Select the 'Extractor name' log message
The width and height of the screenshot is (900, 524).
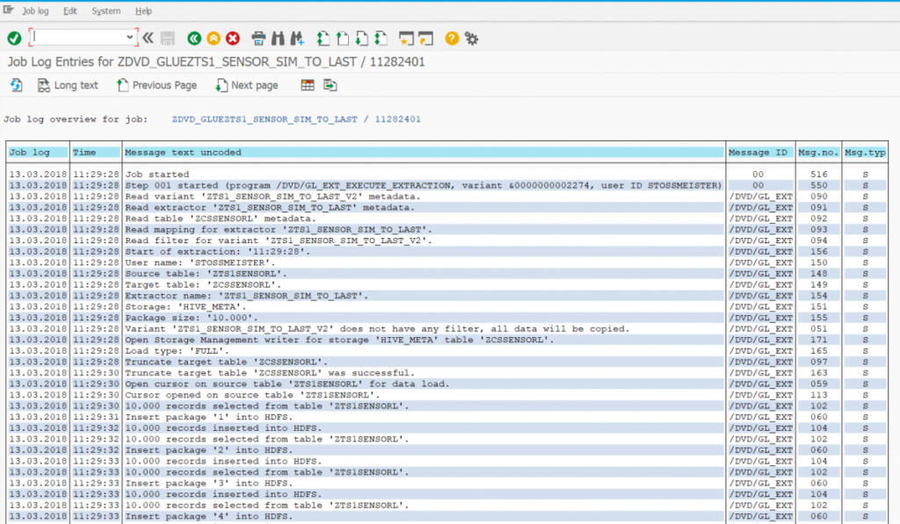pos(247,296)
